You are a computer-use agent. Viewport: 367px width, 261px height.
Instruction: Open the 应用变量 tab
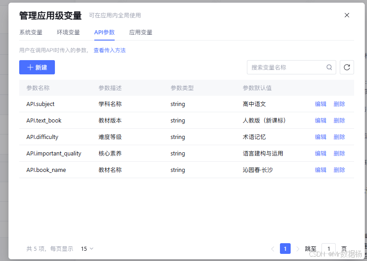tap(142, 32)
